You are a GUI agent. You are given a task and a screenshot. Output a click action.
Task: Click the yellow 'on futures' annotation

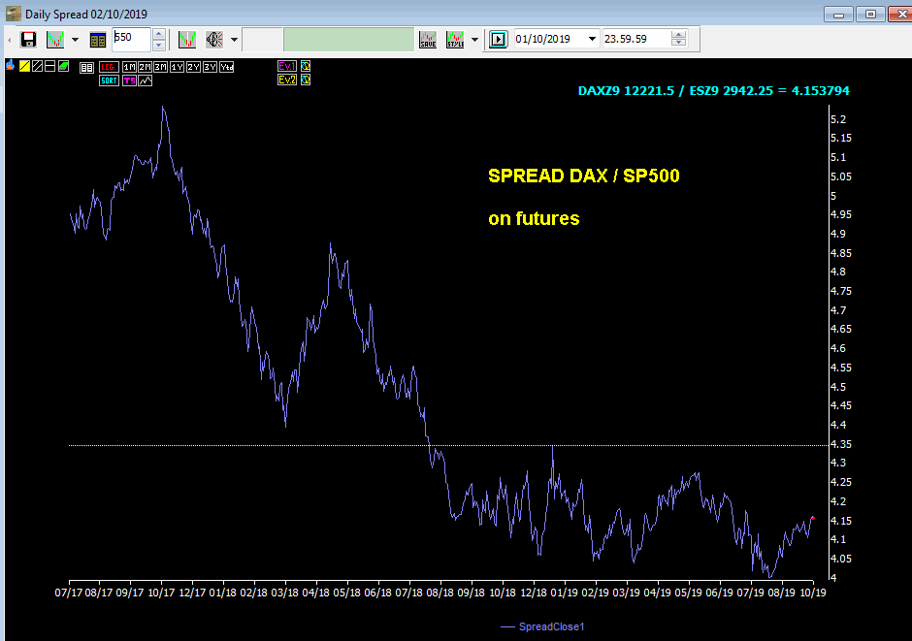tap(534, 218)
